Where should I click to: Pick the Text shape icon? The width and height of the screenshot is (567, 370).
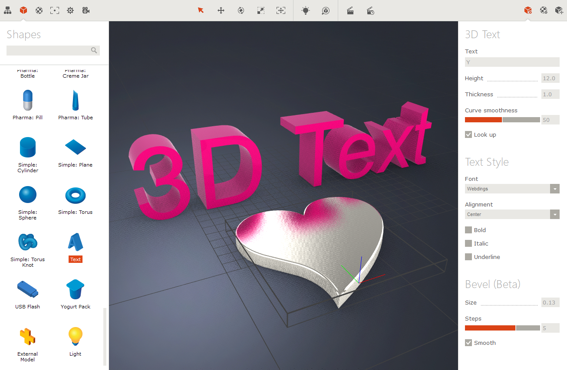76,242
